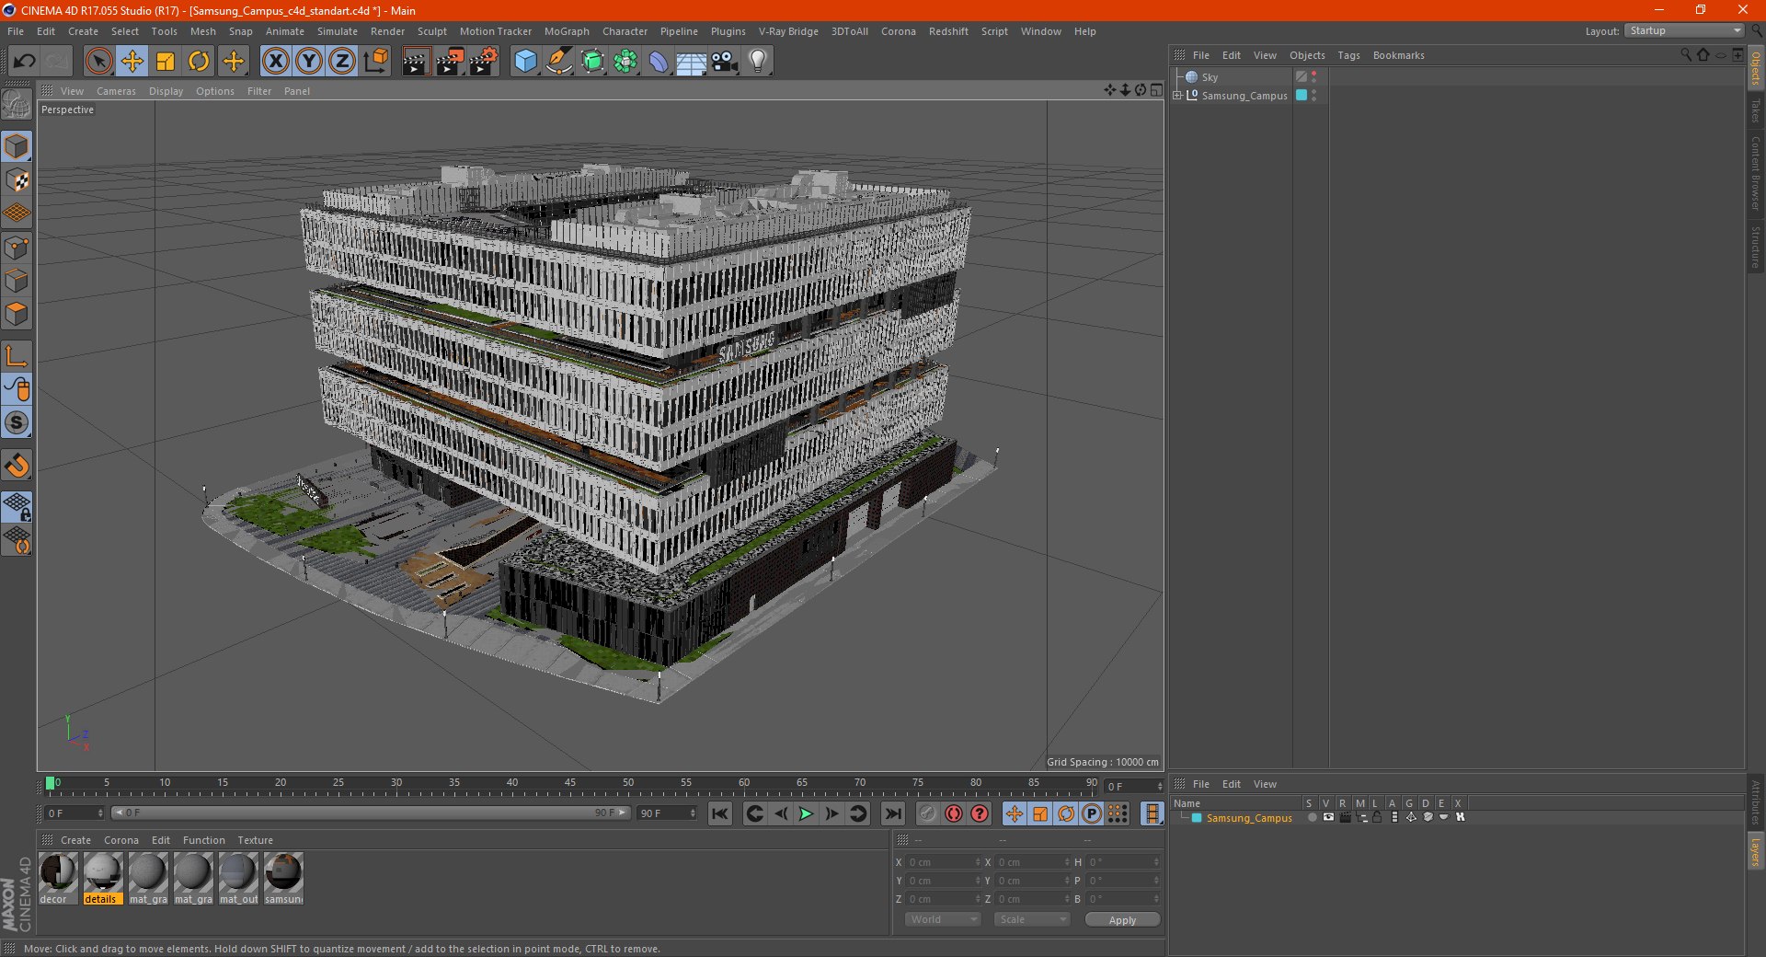Viewport: 1766px width, 957px height.
Task: Toggle Workplane lock icon
Action: [17, 507]
